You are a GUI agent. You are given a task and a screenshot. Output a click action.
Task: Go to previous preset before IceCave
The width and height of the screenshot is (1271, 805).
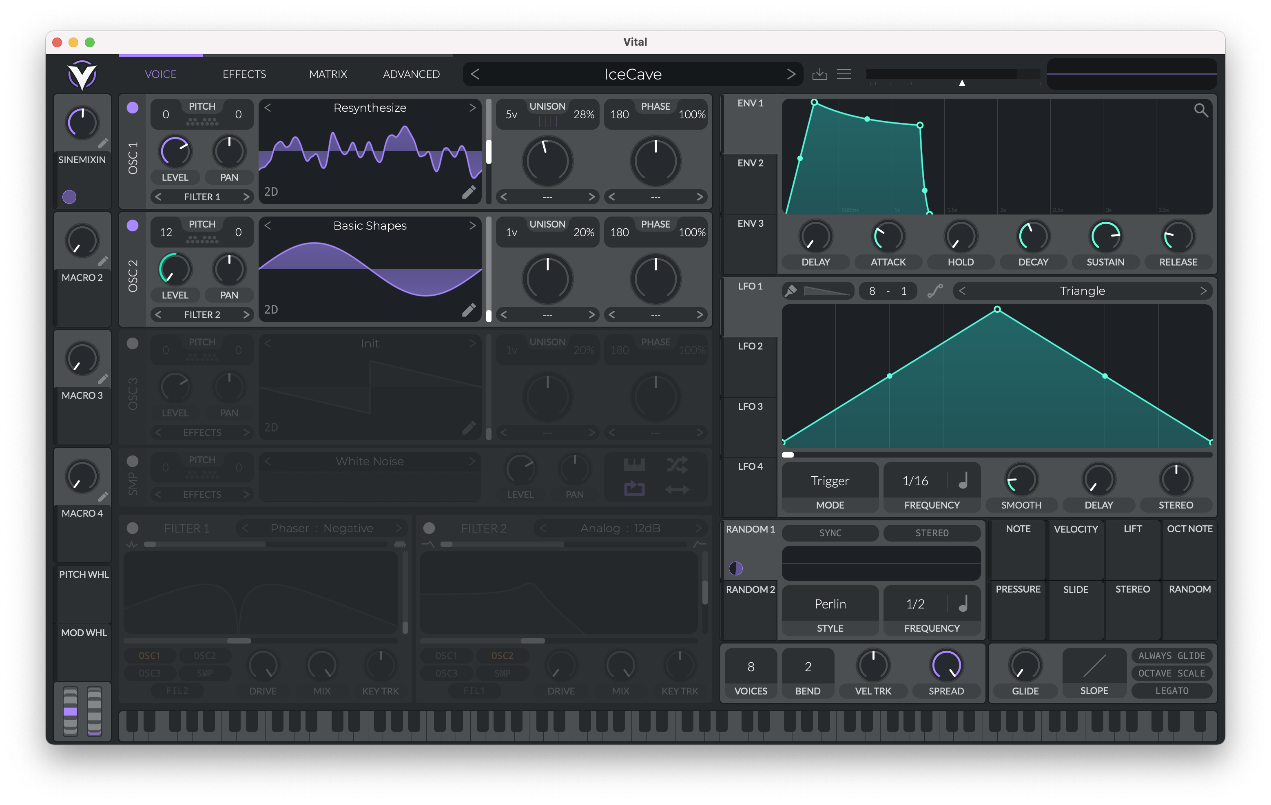[x=474, y=74]
